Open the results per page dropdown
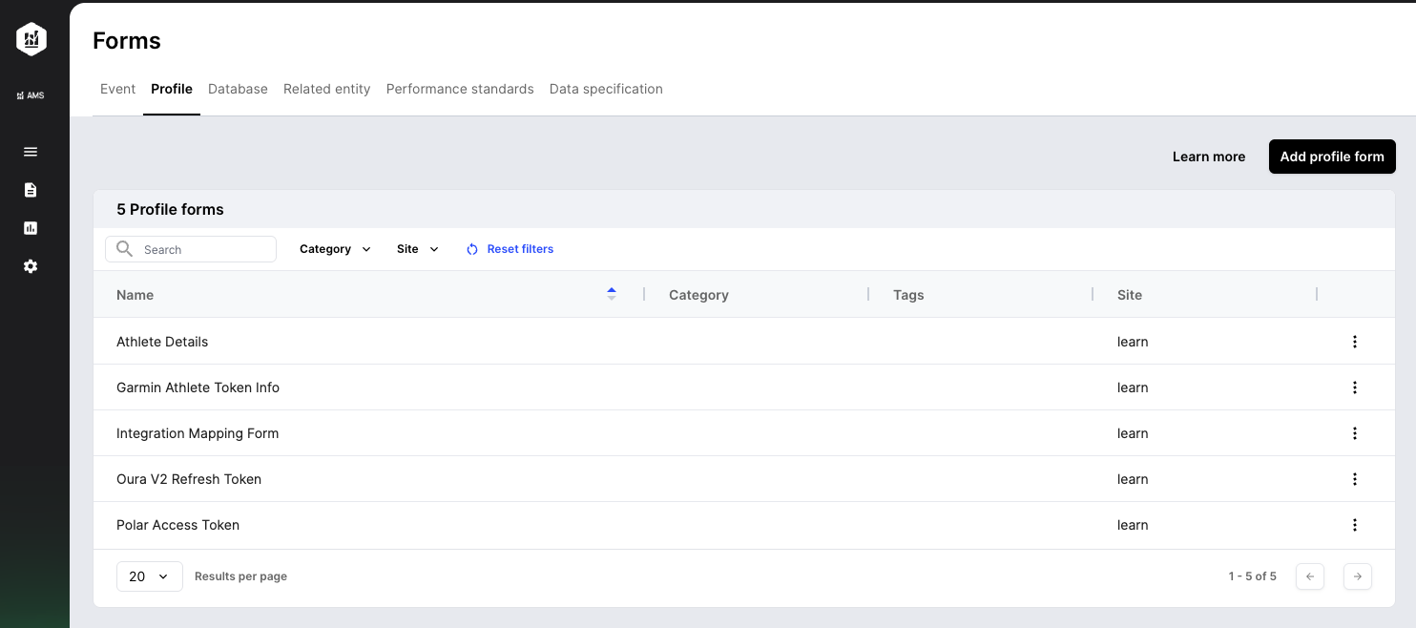Viewport: 1416px width, 628px height. coord(149,576)
